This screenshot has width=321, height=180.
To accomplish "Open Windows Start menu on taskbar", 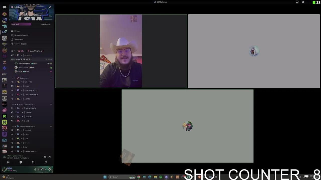I will tap(105, 177).
